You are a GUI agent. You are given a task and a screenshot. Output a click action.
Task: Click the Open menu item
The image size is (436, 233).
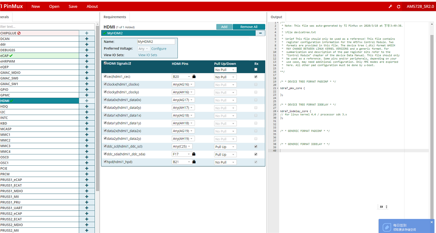tap(54, 6)
